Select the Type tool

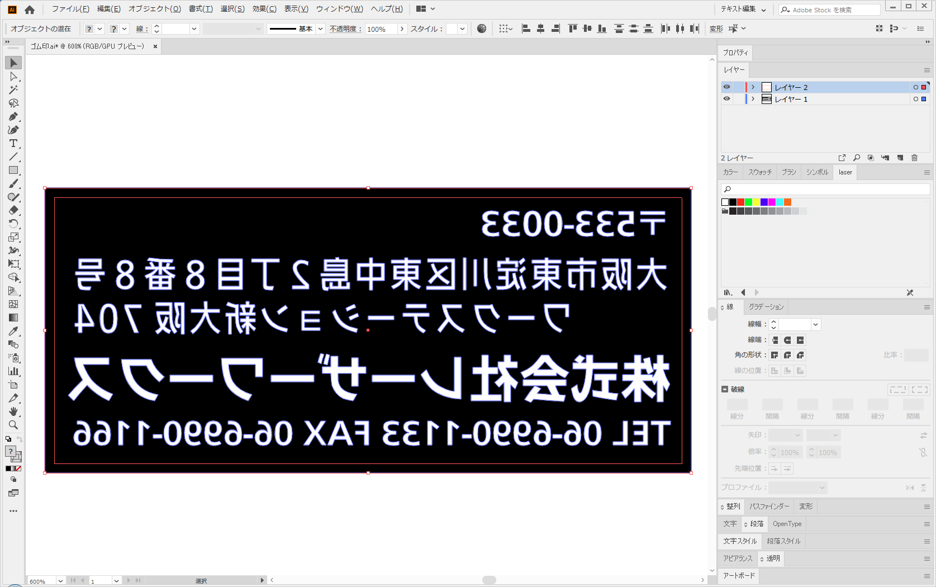click(x=13, y=144)
